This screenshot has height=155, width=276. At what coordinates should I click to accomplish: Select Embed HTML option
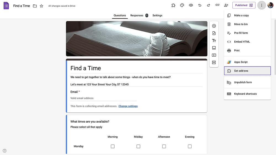pyautogui.click(x=247, y=42)
